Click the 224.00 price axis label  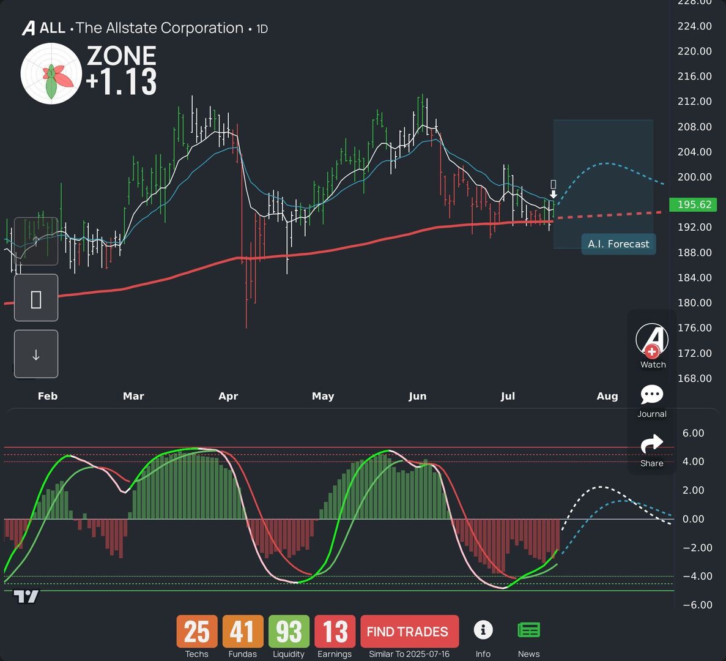pos(695,26)
